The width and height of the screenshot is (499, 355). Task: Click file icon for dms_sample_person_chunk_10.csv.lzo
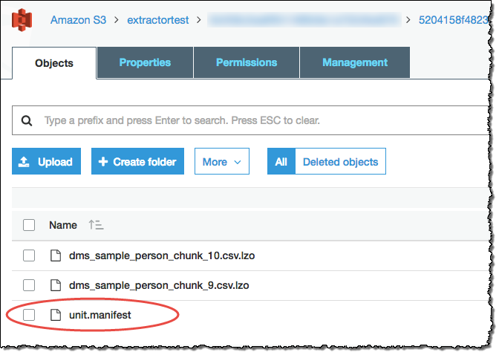[x=54, y=255]
